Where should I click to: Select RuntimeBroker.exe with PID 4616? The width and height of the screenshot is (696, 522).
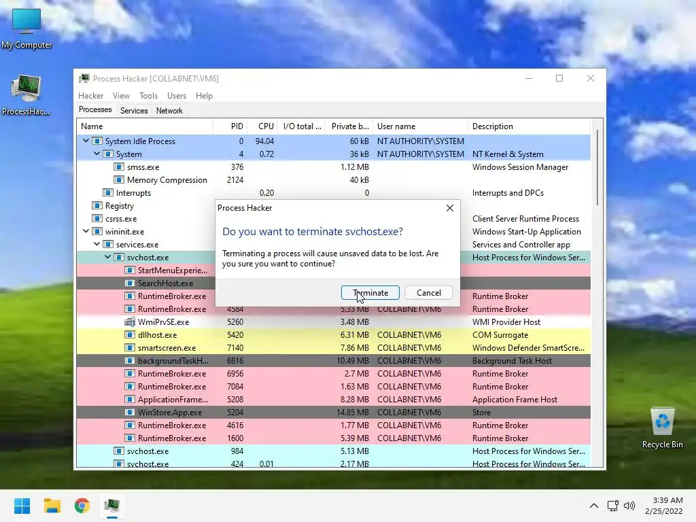[333, 425]
